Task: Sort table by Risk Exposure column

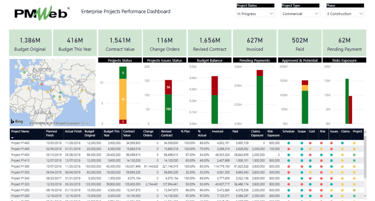Action: click(x=273, y=134)
